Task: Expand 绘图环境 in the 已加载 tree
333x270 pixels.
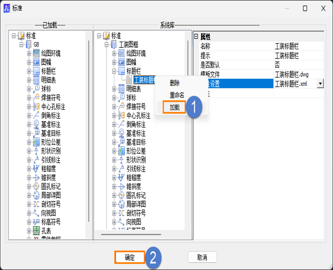Action: tap(29, 53)
